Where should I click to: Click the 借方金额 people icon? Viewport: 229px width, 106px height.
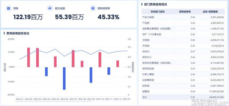50,8
